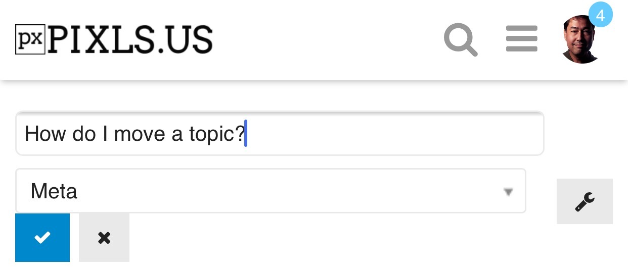Click the blue confirm button
Screen dimensions: 628x276
[42, 238]
